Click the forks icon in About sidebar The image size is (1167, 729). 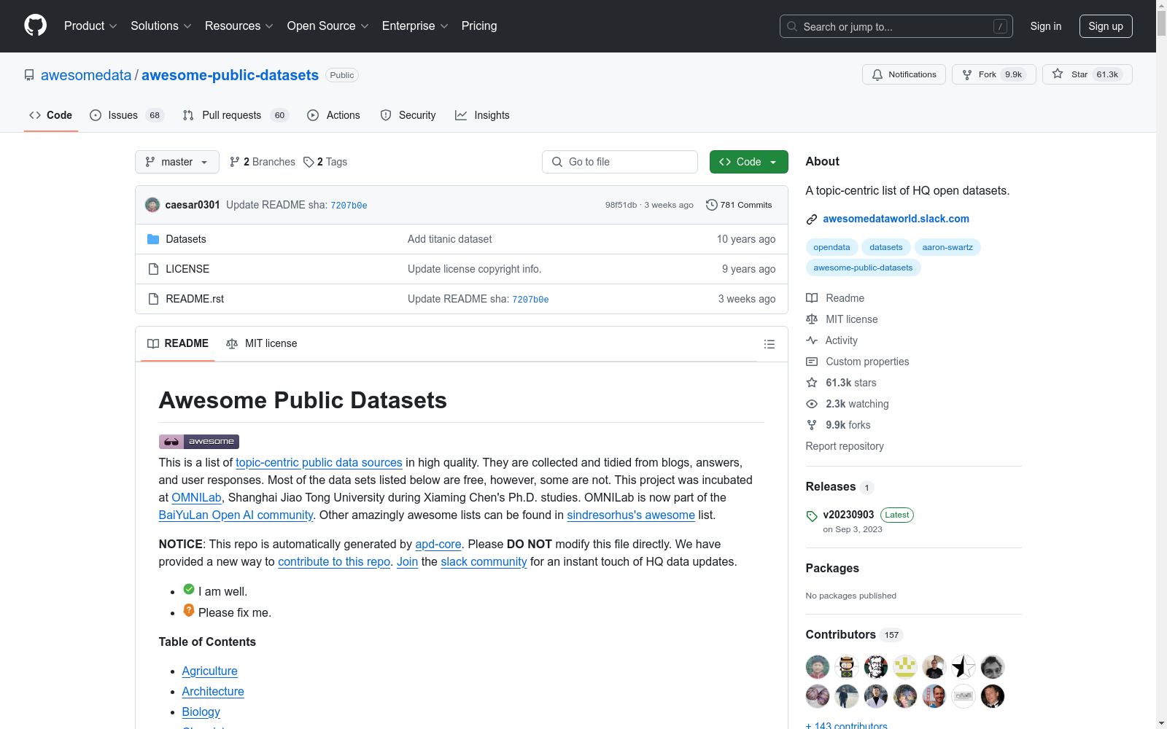coord(812,425)
